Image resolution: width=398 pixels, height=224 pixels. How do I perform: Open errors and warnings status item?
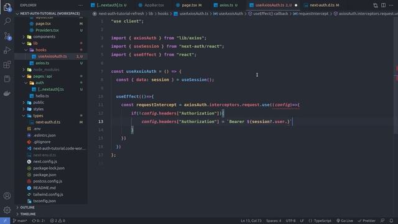[x=57, y=221]
